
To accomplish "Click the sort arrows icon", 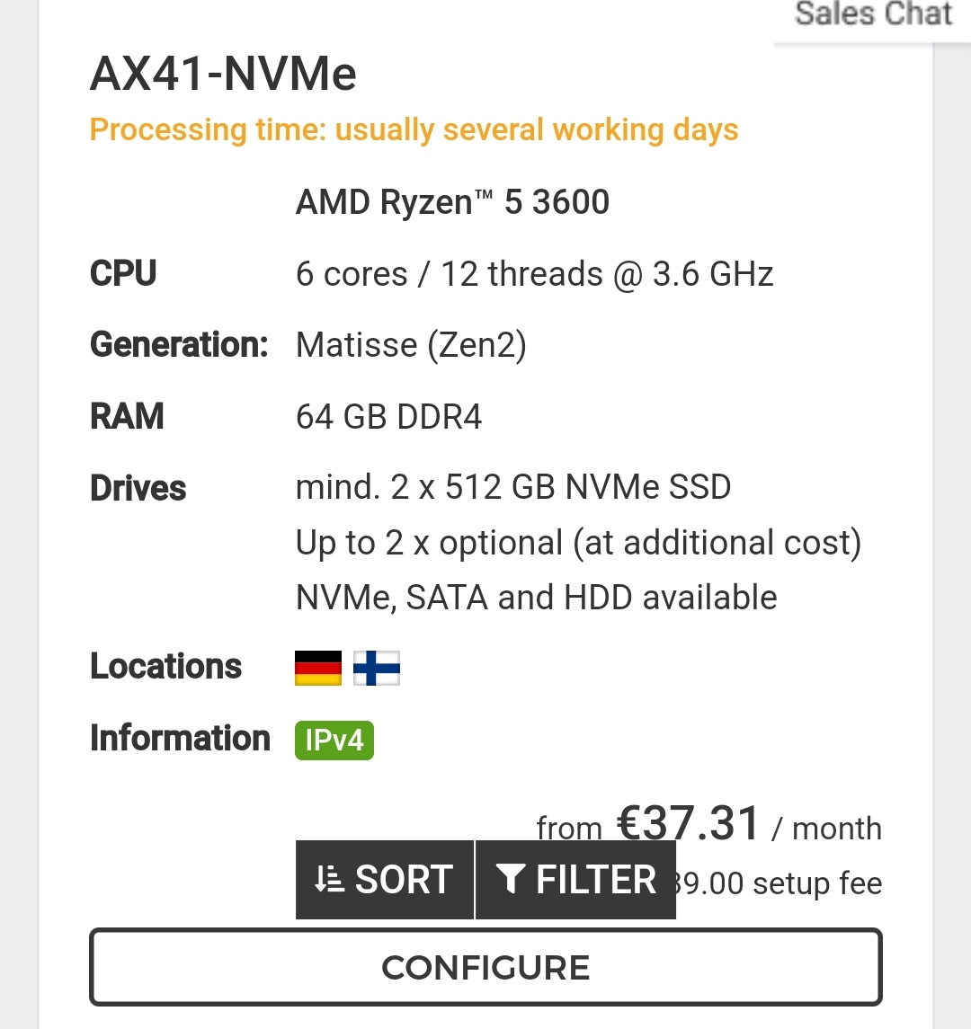I will coord(329,880).
